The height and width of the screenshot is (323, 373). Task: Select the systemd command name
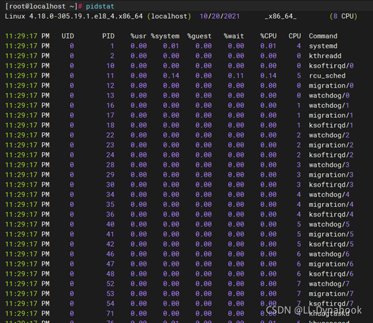point(323,46)
